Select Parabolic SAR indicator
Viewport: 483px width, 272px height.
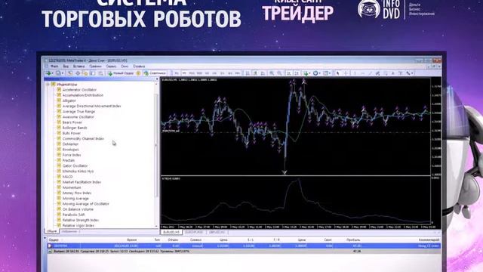coord(73,215)
